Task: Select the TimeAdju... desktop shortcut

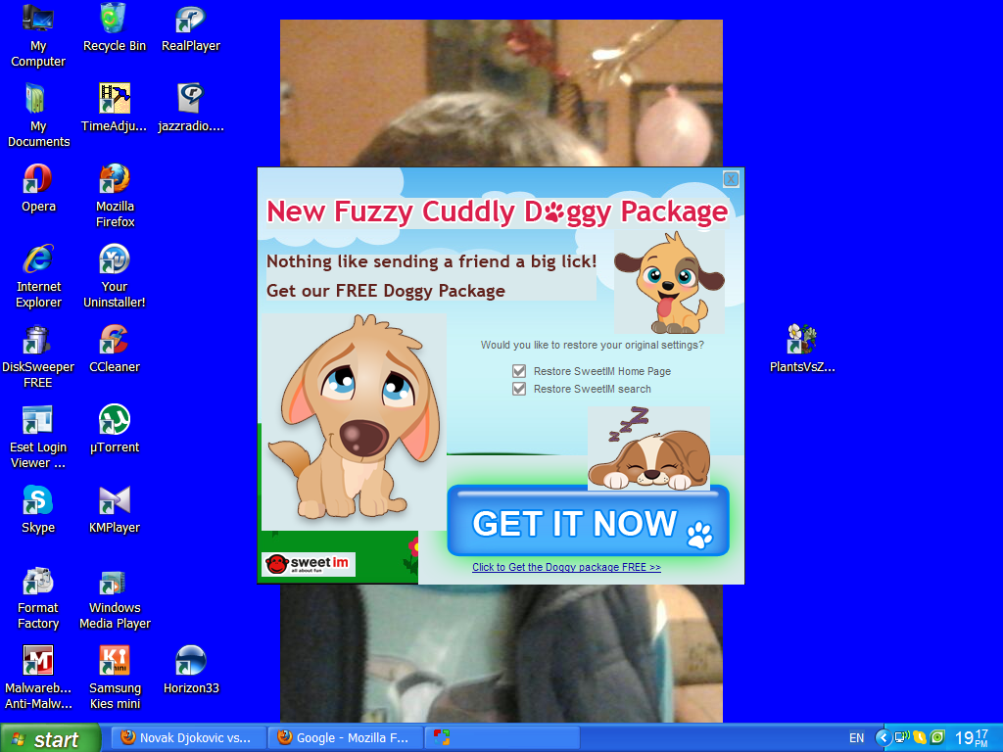Action: pyautogui.click(x=114, y=108)
